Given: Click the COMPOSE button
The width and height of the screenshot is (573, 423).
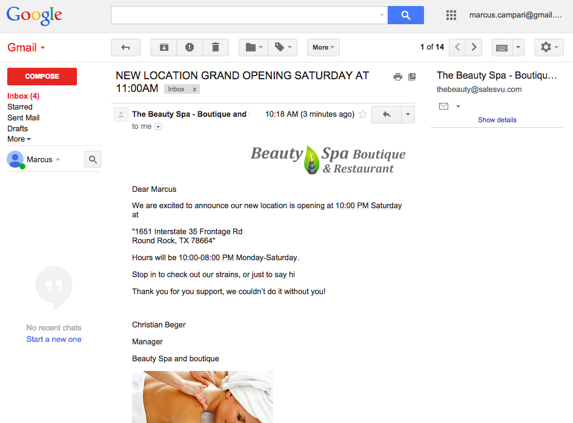Looking at the screenshot, I should (42, 76).
